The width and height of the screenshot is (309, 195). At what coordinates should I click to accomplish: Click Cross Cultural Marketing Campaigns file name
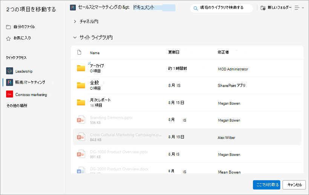click(126, 135)
